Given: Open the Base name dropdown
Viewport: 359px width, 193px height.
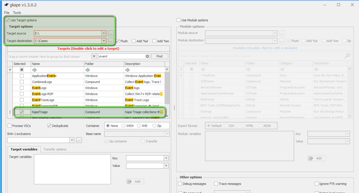Looking at the screenshot, I should click(x=167, y=134).
